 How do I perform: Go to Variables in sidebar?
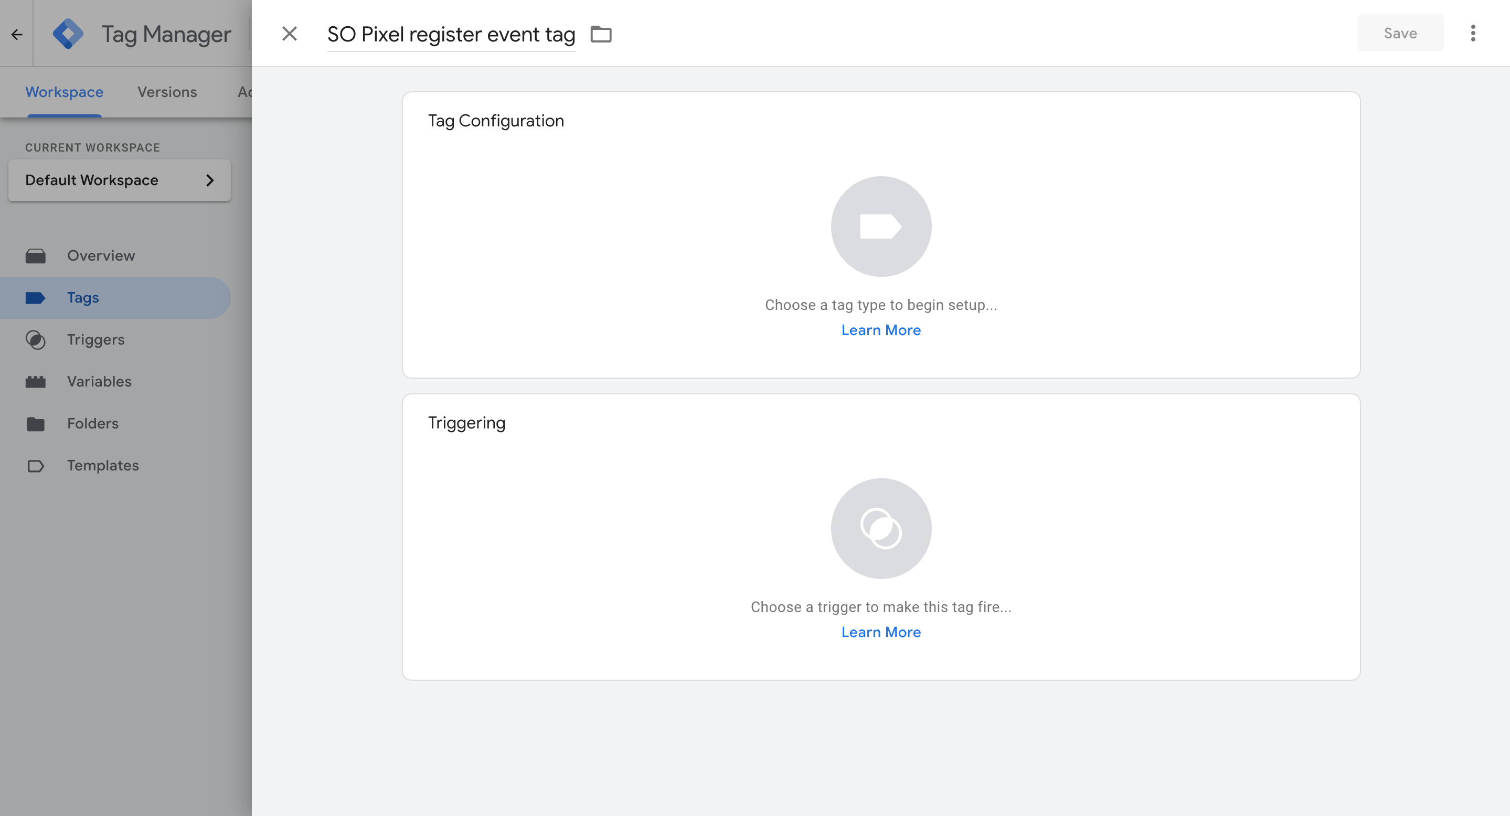coord(99,381)
